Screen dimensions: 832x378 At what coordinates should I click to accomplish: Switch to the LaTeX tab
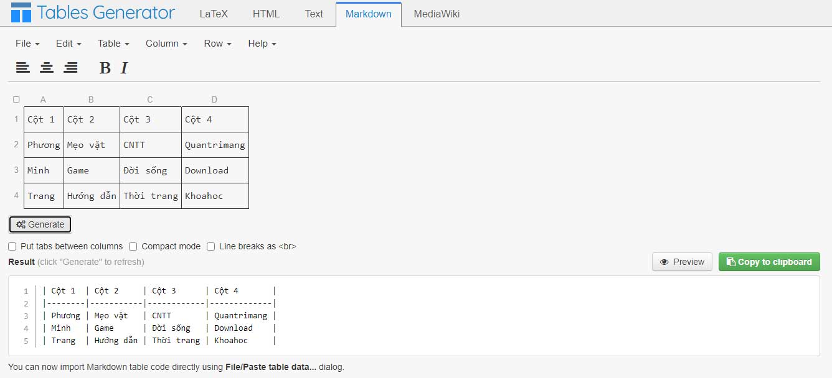pos(214,13)
